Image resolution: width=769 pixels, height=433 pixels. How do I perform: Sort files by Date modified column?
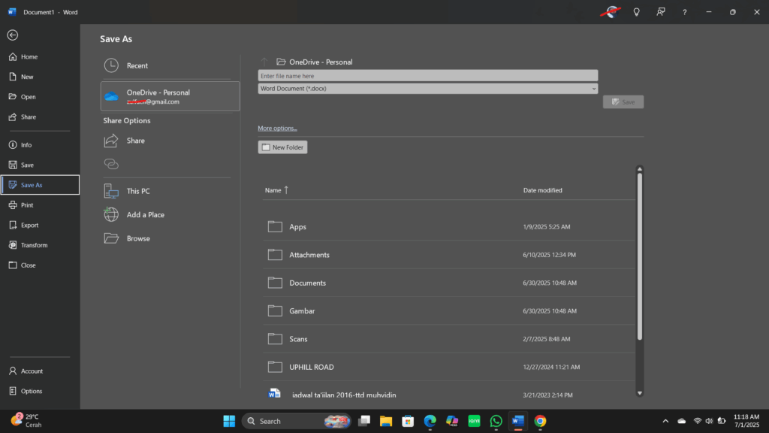[x=542, y=190]
